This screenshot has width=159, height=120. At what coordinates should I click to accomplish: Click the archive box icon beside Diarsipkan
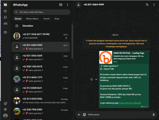[x=17, y=26]
